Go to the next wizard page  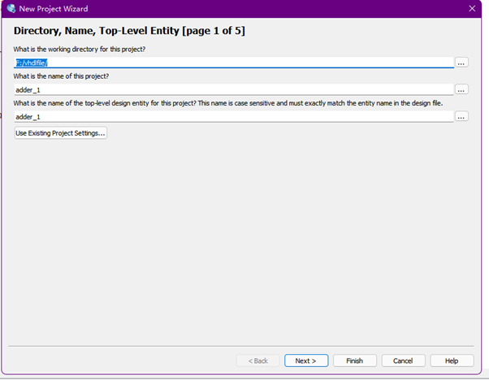coord(306,361)
